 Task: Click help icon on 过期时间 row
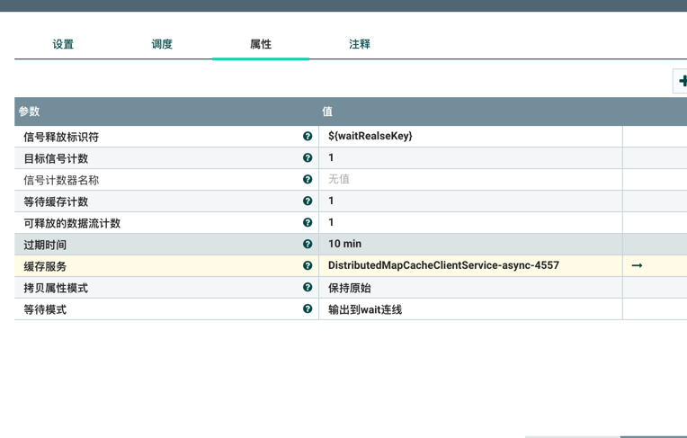(308, 245)
